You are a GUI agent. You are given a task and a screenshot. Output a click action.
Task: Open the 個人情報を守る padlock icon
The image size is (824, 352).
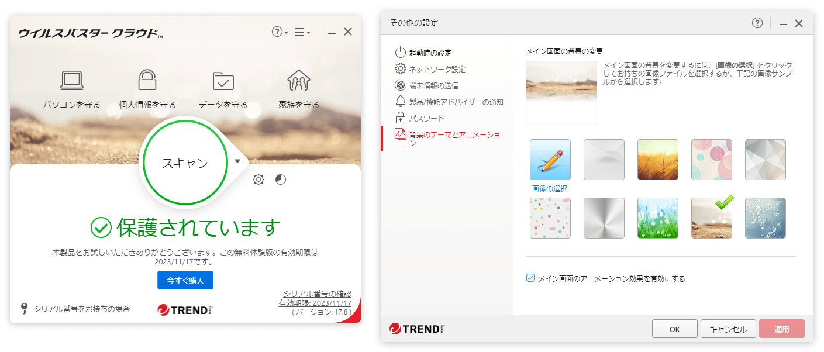(147, 80)
